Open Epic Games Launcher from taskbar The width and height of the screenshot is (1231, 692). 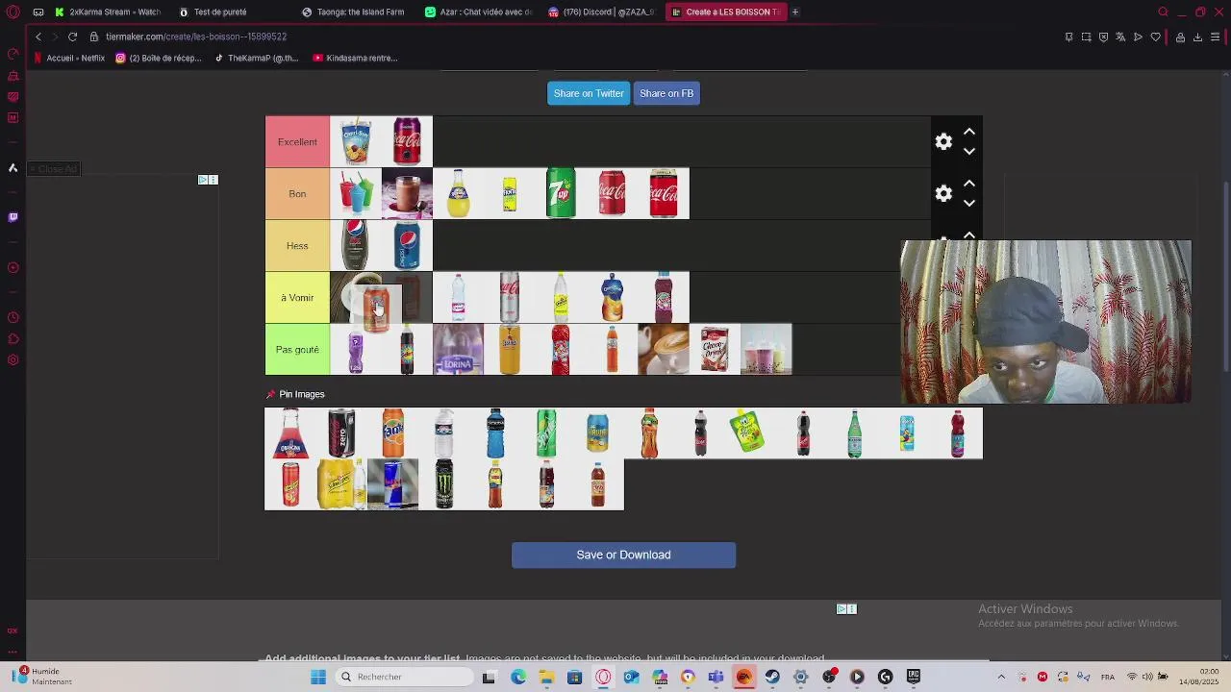point(914,677)
